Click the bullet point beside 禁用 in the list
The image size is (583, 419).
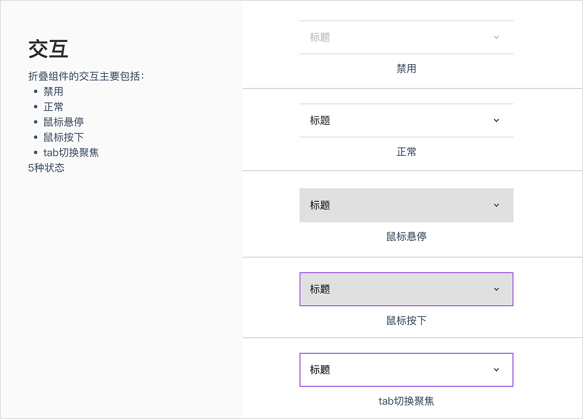tap(35, 92)
